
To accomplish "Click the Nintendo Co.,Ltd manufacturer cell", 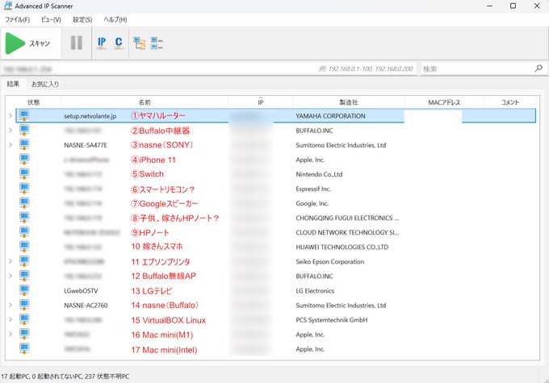I will pos(319,174).
